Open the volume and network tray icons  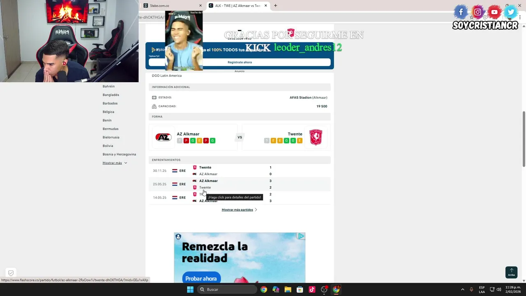coord(496,289)
